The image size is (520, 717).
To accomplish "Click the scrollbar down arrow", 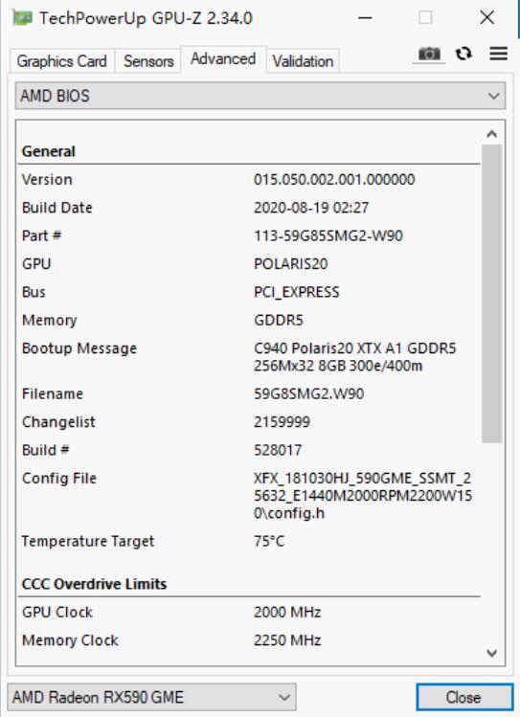I will click(492, 653).
